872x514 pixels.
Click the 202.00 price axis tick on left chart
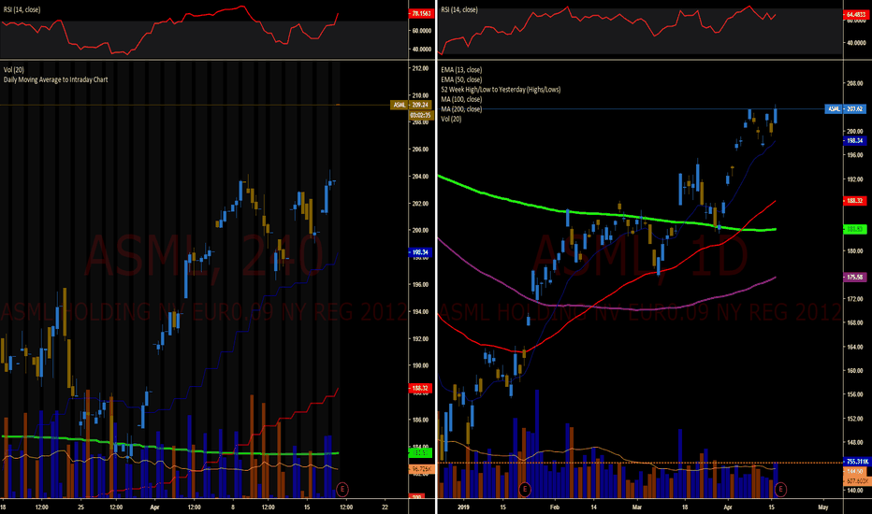pyautogui.click(x=420, y=204)
